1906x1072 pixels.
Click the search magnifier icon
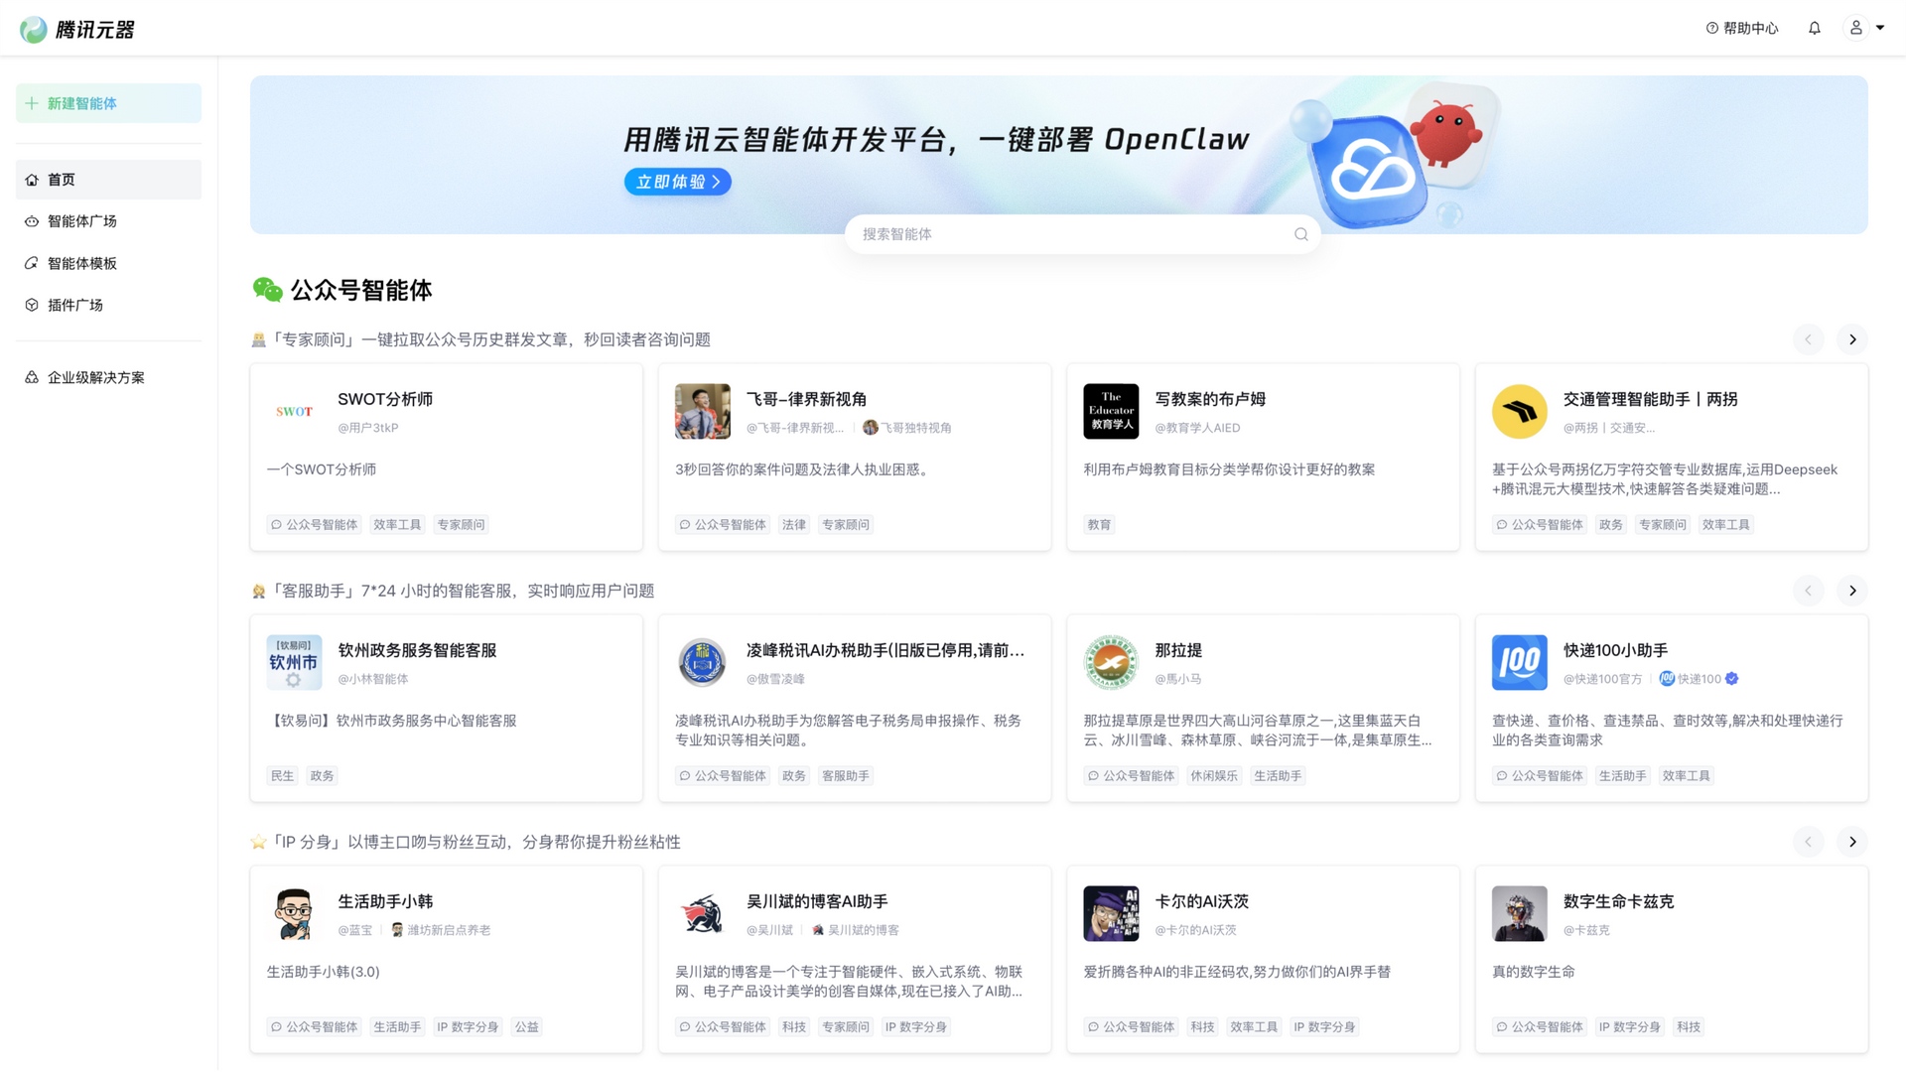[1300, 234]
